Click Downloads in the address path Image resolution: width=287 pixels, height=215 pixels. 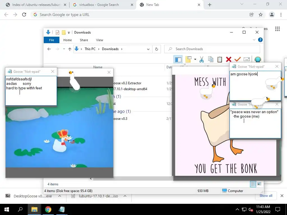(x=110, y=49)
